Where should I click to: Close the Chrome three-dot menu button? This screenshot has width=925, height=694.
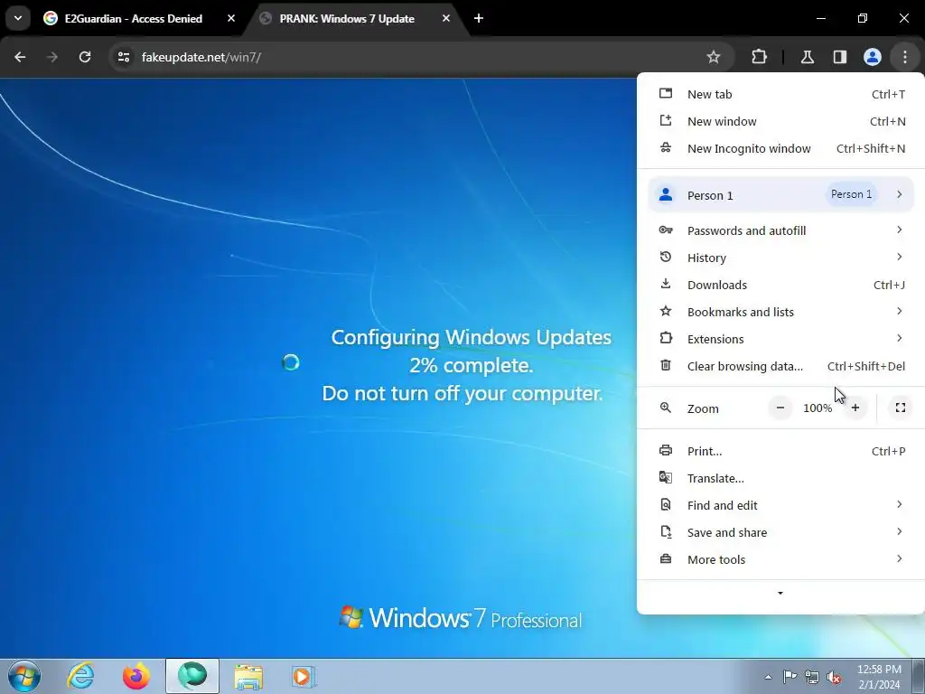(x=905, y=57)
